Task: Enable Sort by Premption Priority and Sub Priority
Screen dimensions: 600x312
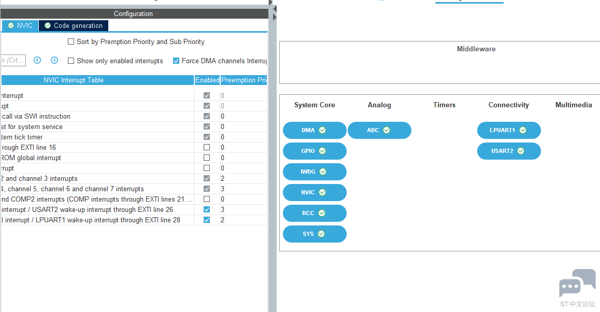Action: coord(72,41)
